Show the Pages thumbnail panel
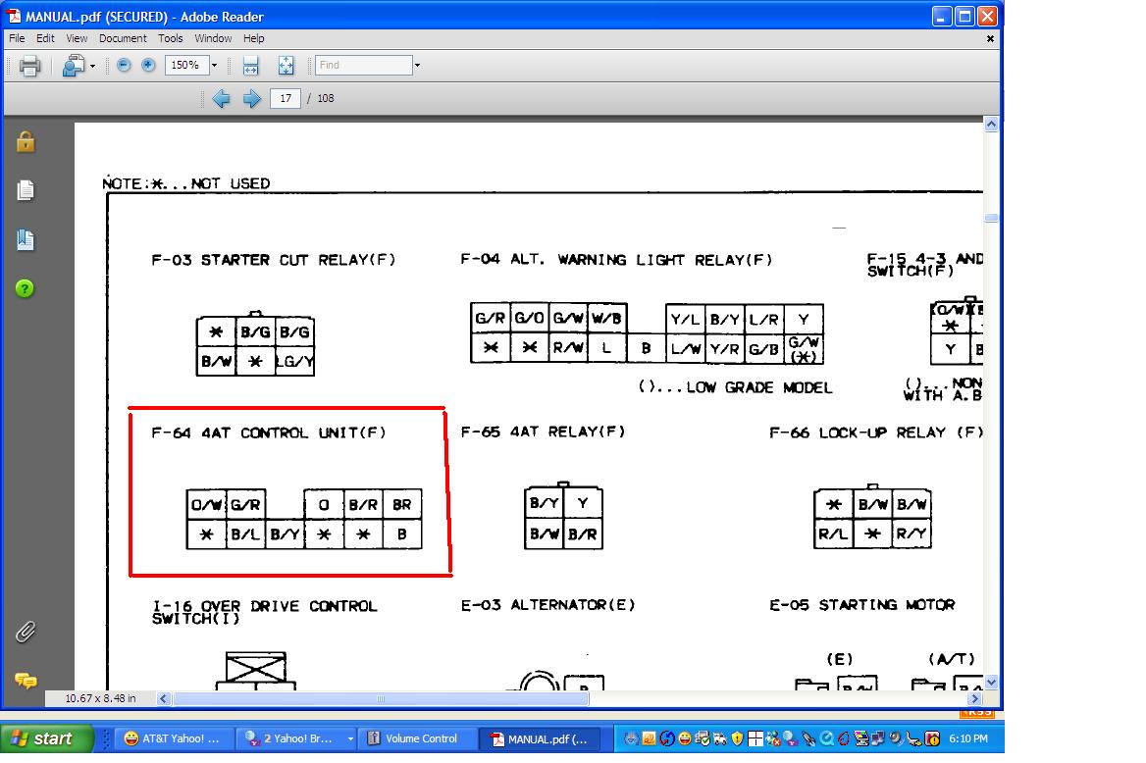Screen dimensions: 1146x763 pyautogui.click(x=26, y=190)
